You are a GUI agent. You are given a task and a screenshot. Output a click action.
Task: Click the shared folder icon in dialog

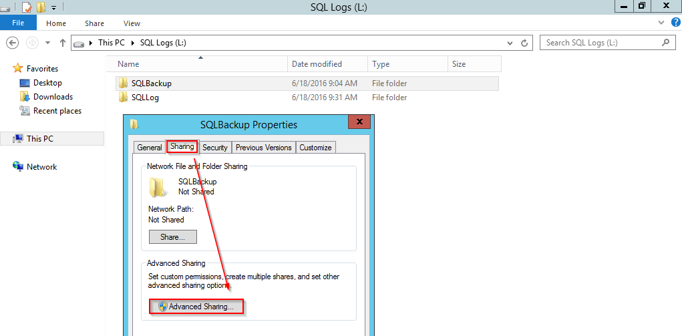pos(156,187)
